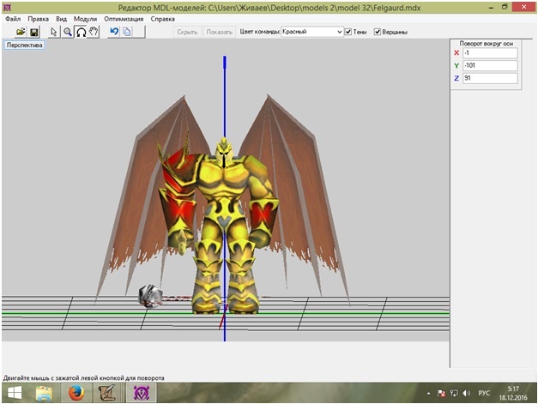
Task: Click the Save floppy disk icon
Action: pos(34,32)
